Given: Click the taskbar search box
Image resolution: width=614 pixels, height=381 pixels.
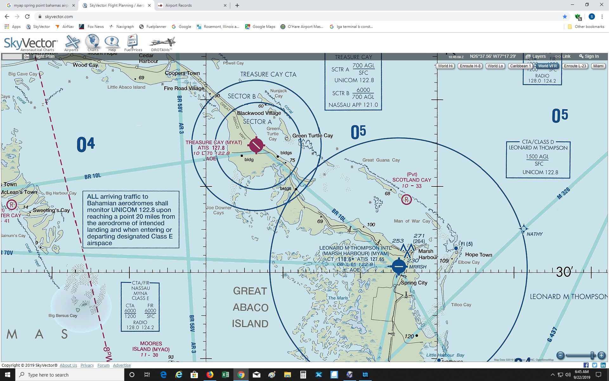Looking at the screenshot, I should [x=70, y=375].
